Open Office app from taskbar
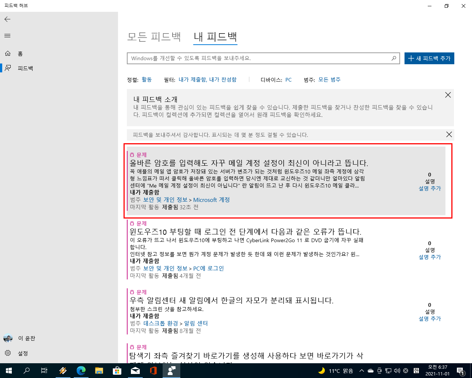 click(153, 371)
